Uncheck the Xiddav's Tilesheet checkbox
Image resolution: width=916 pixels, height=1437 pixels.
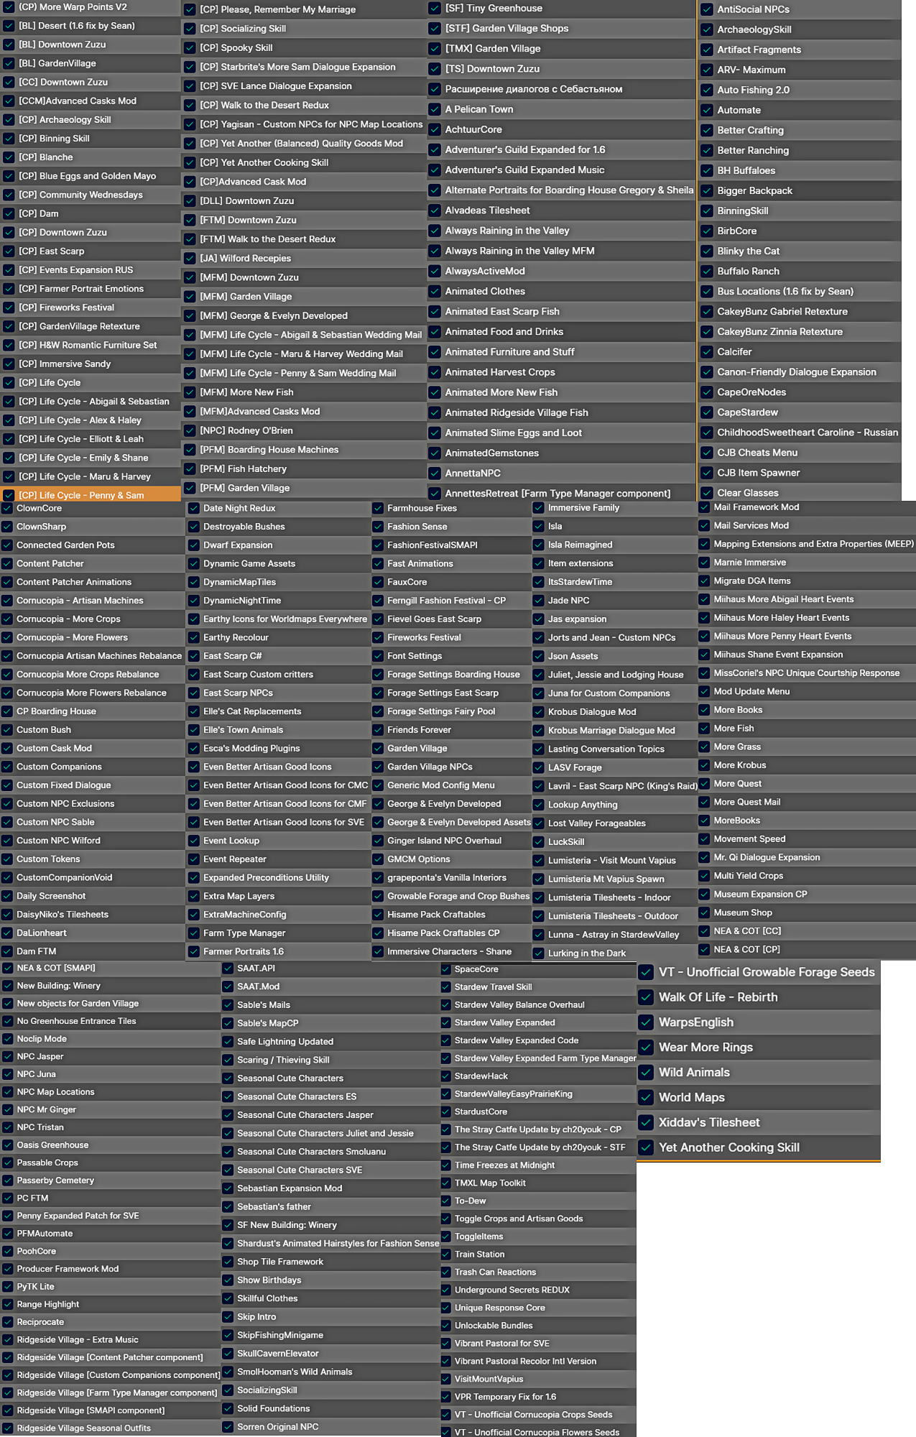tap(647, 1122)
